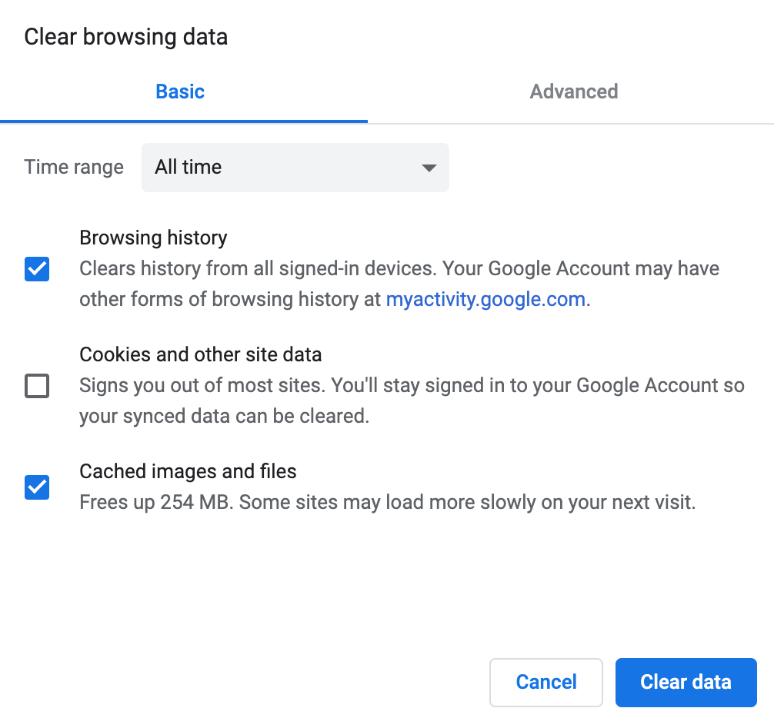Click the "Clear browsing data" dialog heading

tap(125, 37)
